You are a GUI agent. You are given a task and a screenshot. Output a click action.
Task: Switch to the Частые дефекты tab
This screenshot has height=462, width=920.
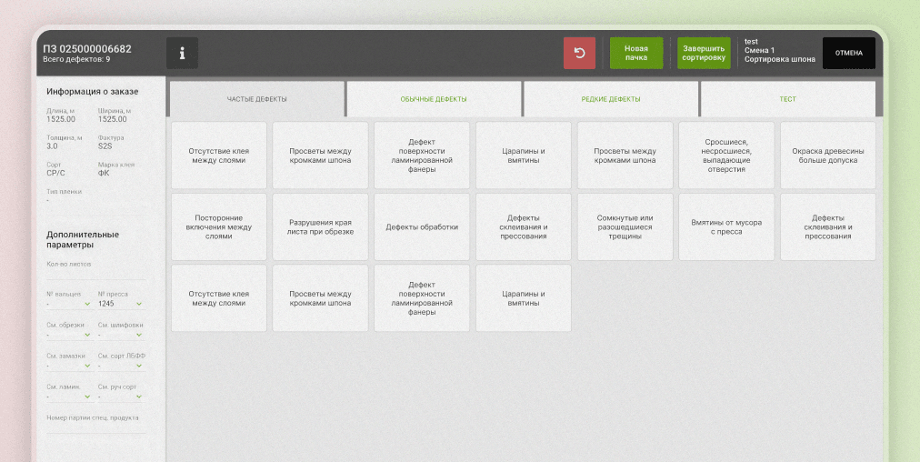(x=257, y=99)
